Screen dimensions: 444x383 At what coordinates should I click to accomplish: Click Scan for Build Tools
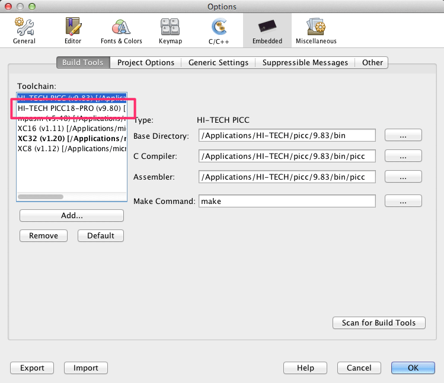coord(379,323)
